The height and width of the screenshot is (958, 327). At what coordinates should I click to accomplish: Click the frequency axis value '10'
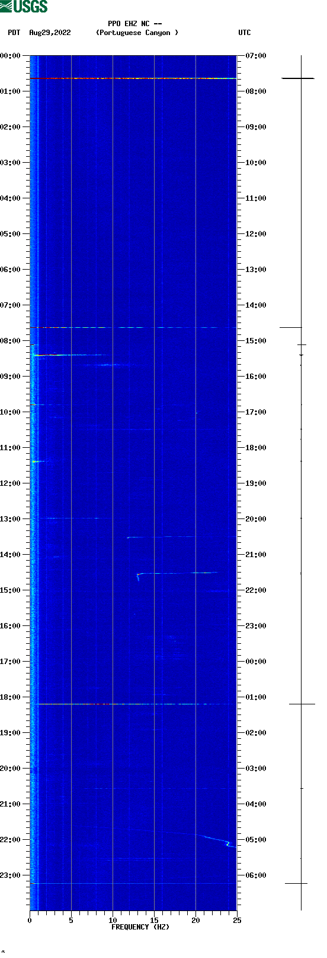click(x=113, y=921)
